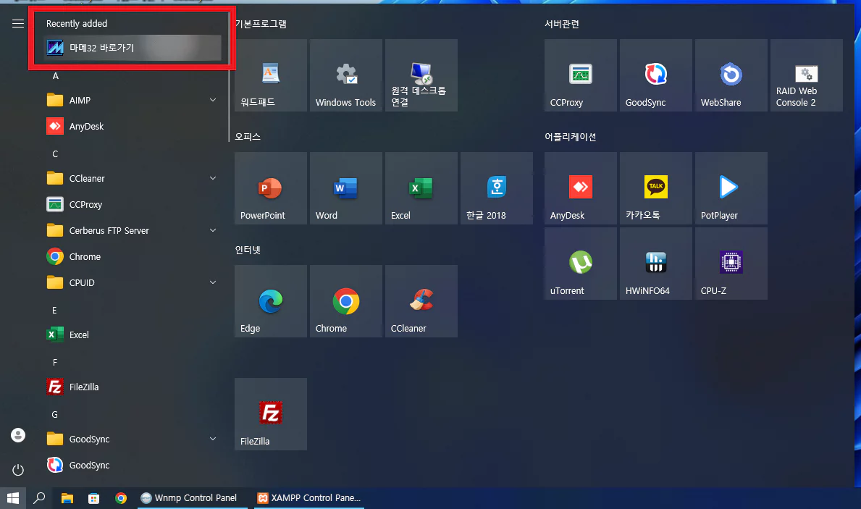Switch to Wnmp Control Panel window
This screenshot has height=509, width=861.
click(x=192, y=498)
